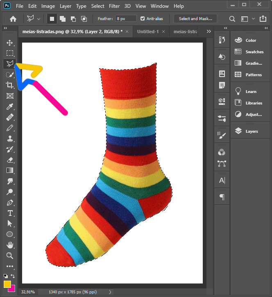Select the Gradient tool

10,170
